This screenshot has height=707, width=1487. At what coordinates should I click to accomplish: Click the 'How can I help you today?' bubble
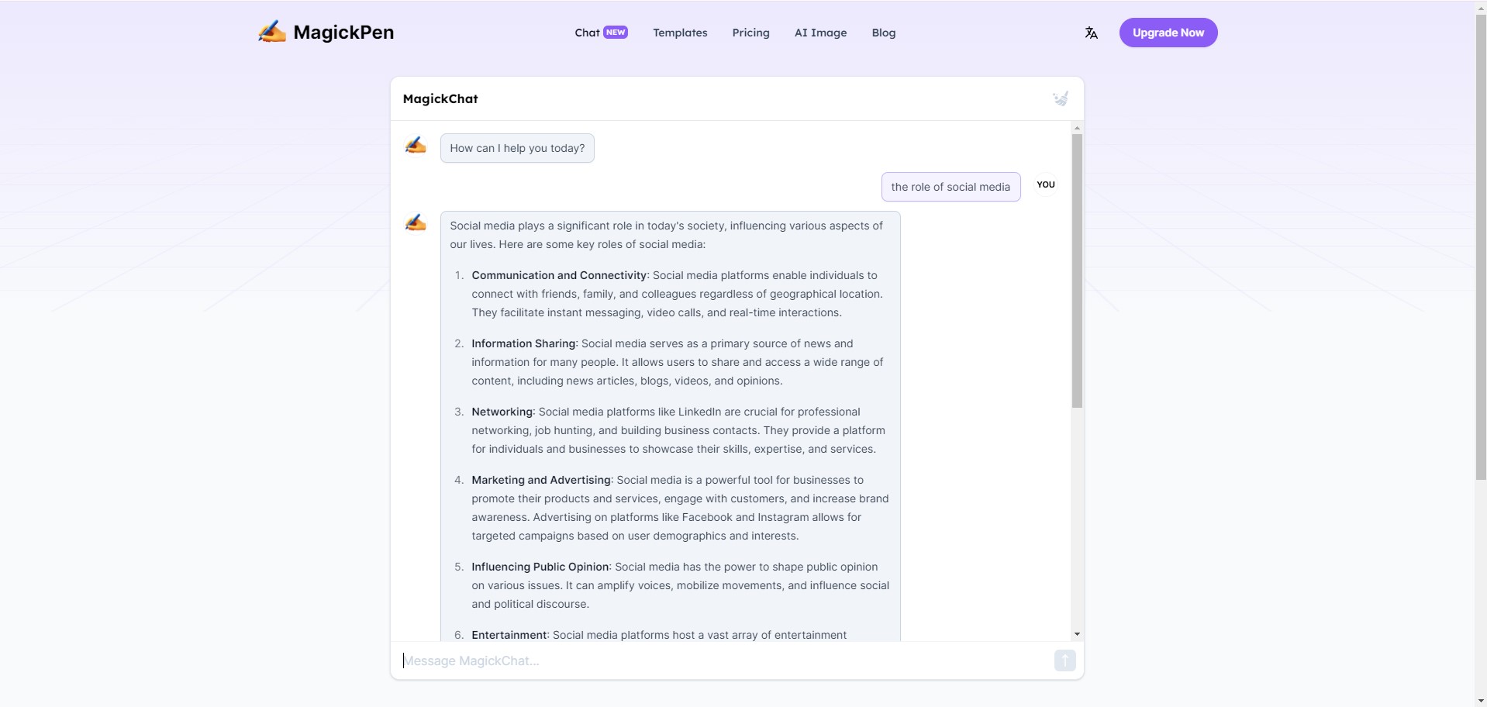tap(517, 148)
